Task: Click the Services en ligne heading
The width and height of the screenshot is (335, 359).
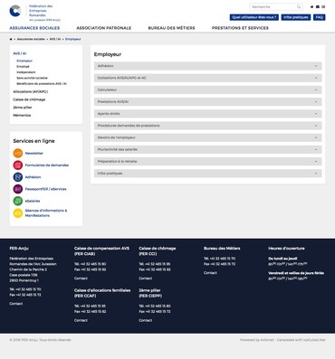Action: coord(33,141)
